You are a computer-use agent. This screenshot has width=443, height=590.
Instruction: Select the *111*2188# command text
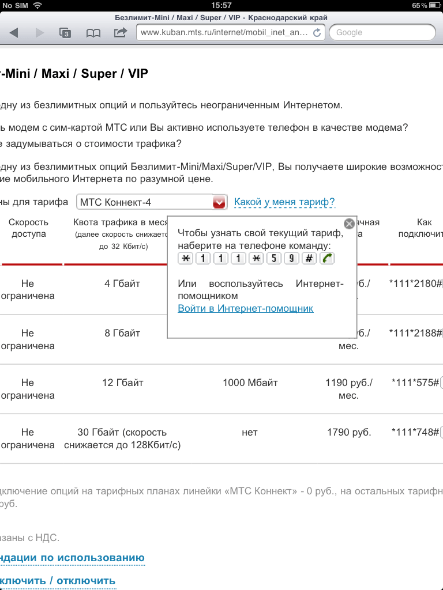click(415, 333)
